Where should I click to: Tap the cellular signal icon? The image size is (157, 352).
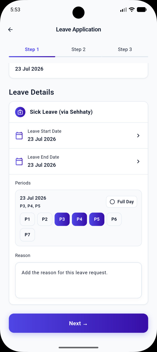tap(123, 10)
